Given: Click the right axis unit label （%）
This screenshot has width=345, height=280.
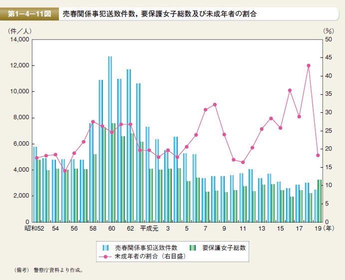Looking at the screenshot, I should [x=329, y=31].
